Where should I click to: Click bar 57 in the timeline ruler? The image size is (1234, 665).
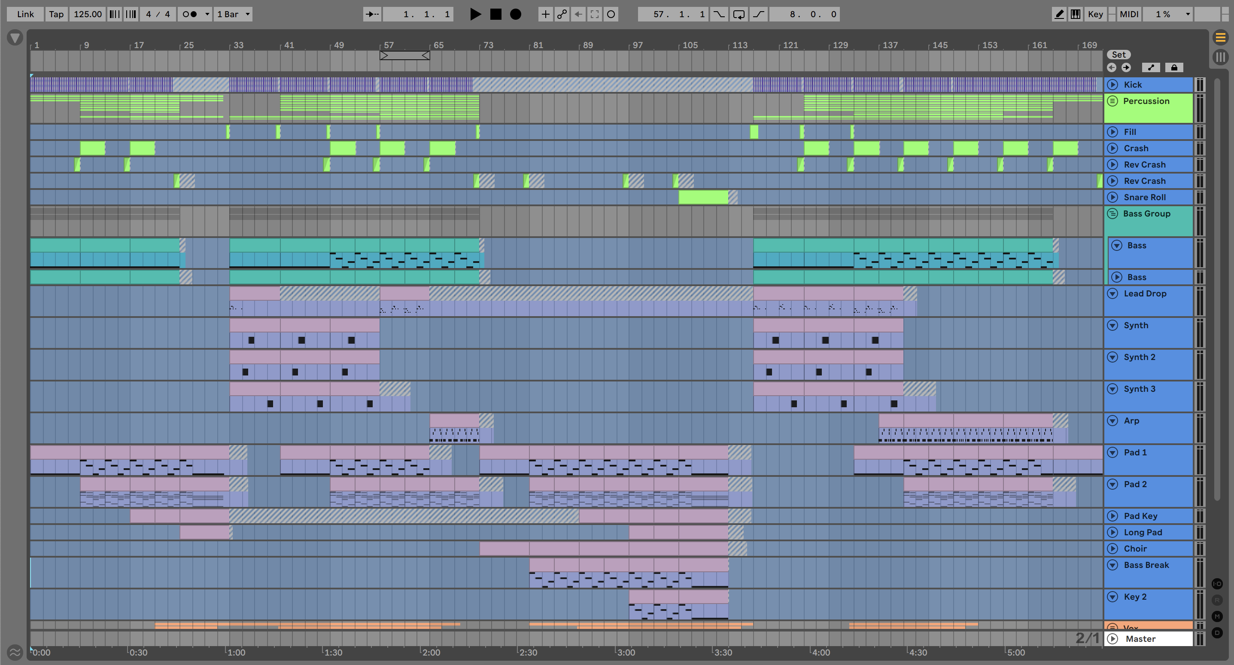(389, 46)
